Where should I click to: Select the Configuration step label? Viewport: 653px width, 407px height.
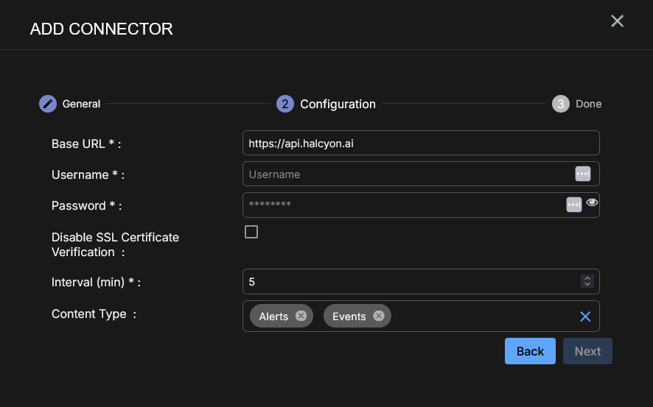coord(338,104)
